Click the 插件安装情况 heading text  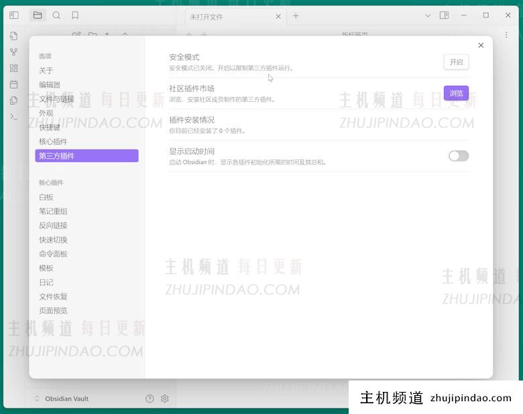point(192,120)
